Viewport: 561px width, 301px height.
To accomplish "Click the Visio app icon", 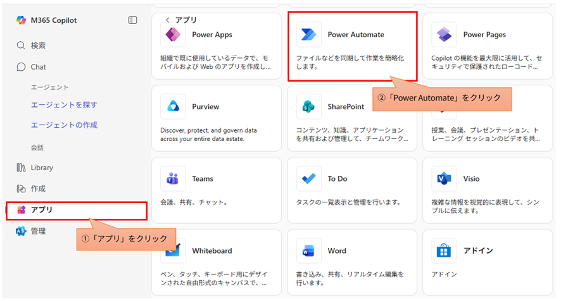I will (x=444, y=178).
